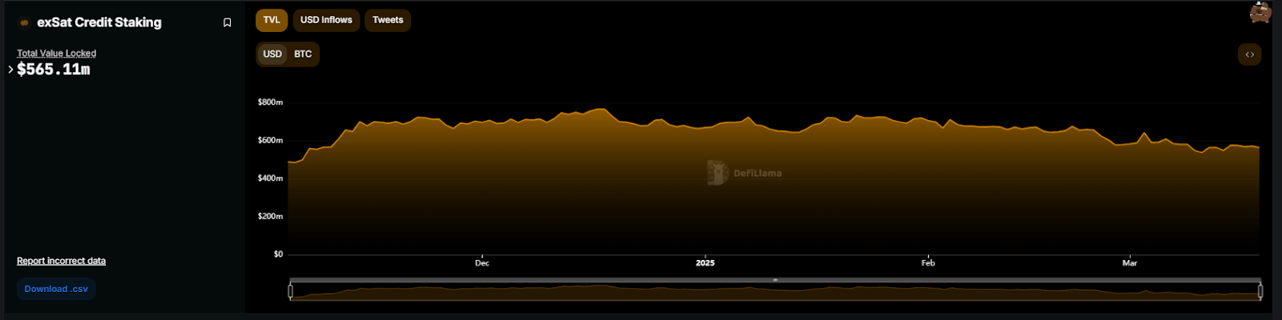Image resolution: width=1282 pixels, height=320 pixels.
Task: Click the Feb x-axis label
Action: click(928, 263)
